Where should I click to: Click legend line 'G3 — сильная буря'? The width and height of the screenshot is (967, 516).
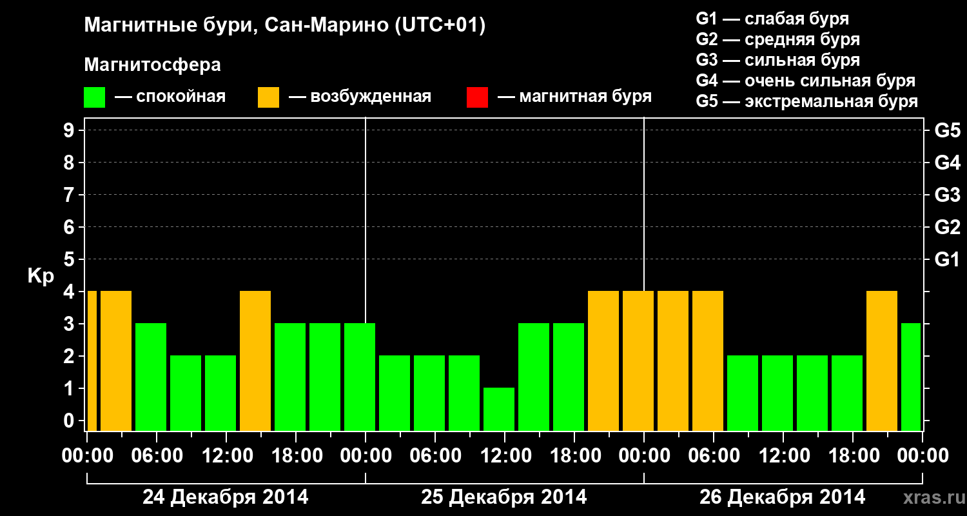777,60
